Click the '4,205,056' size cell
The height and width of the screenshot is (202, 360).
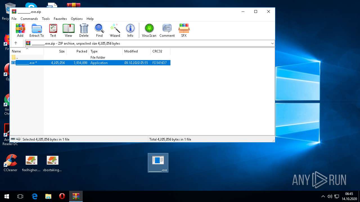click(x=58, y=63)
